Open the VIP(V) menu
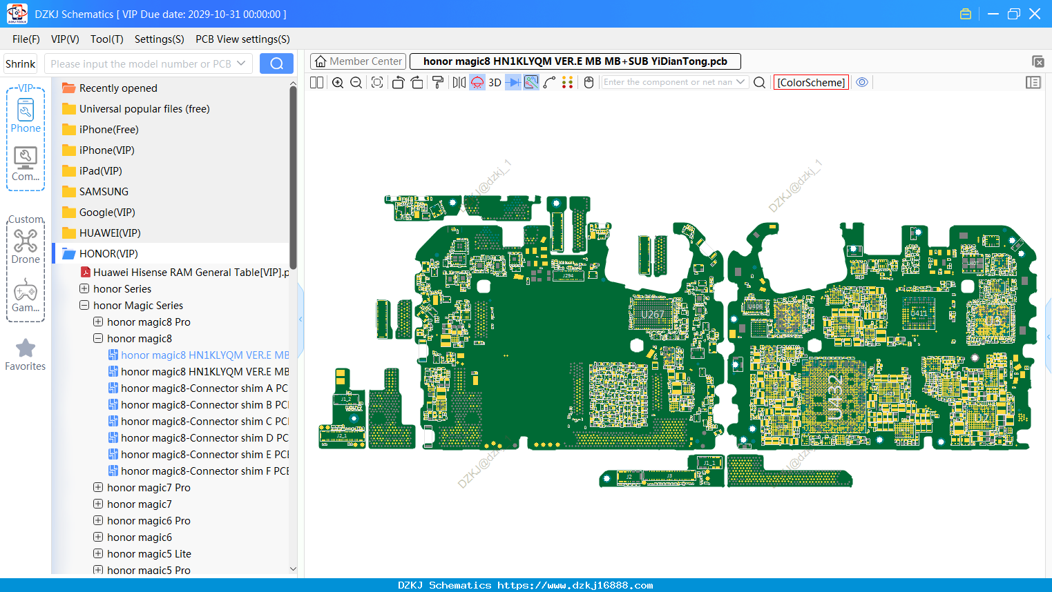The image size is (1052, 592). point(65,39)
